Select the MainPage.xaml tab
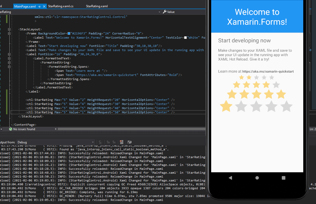The image size is (316, 204). click(25, 6)
